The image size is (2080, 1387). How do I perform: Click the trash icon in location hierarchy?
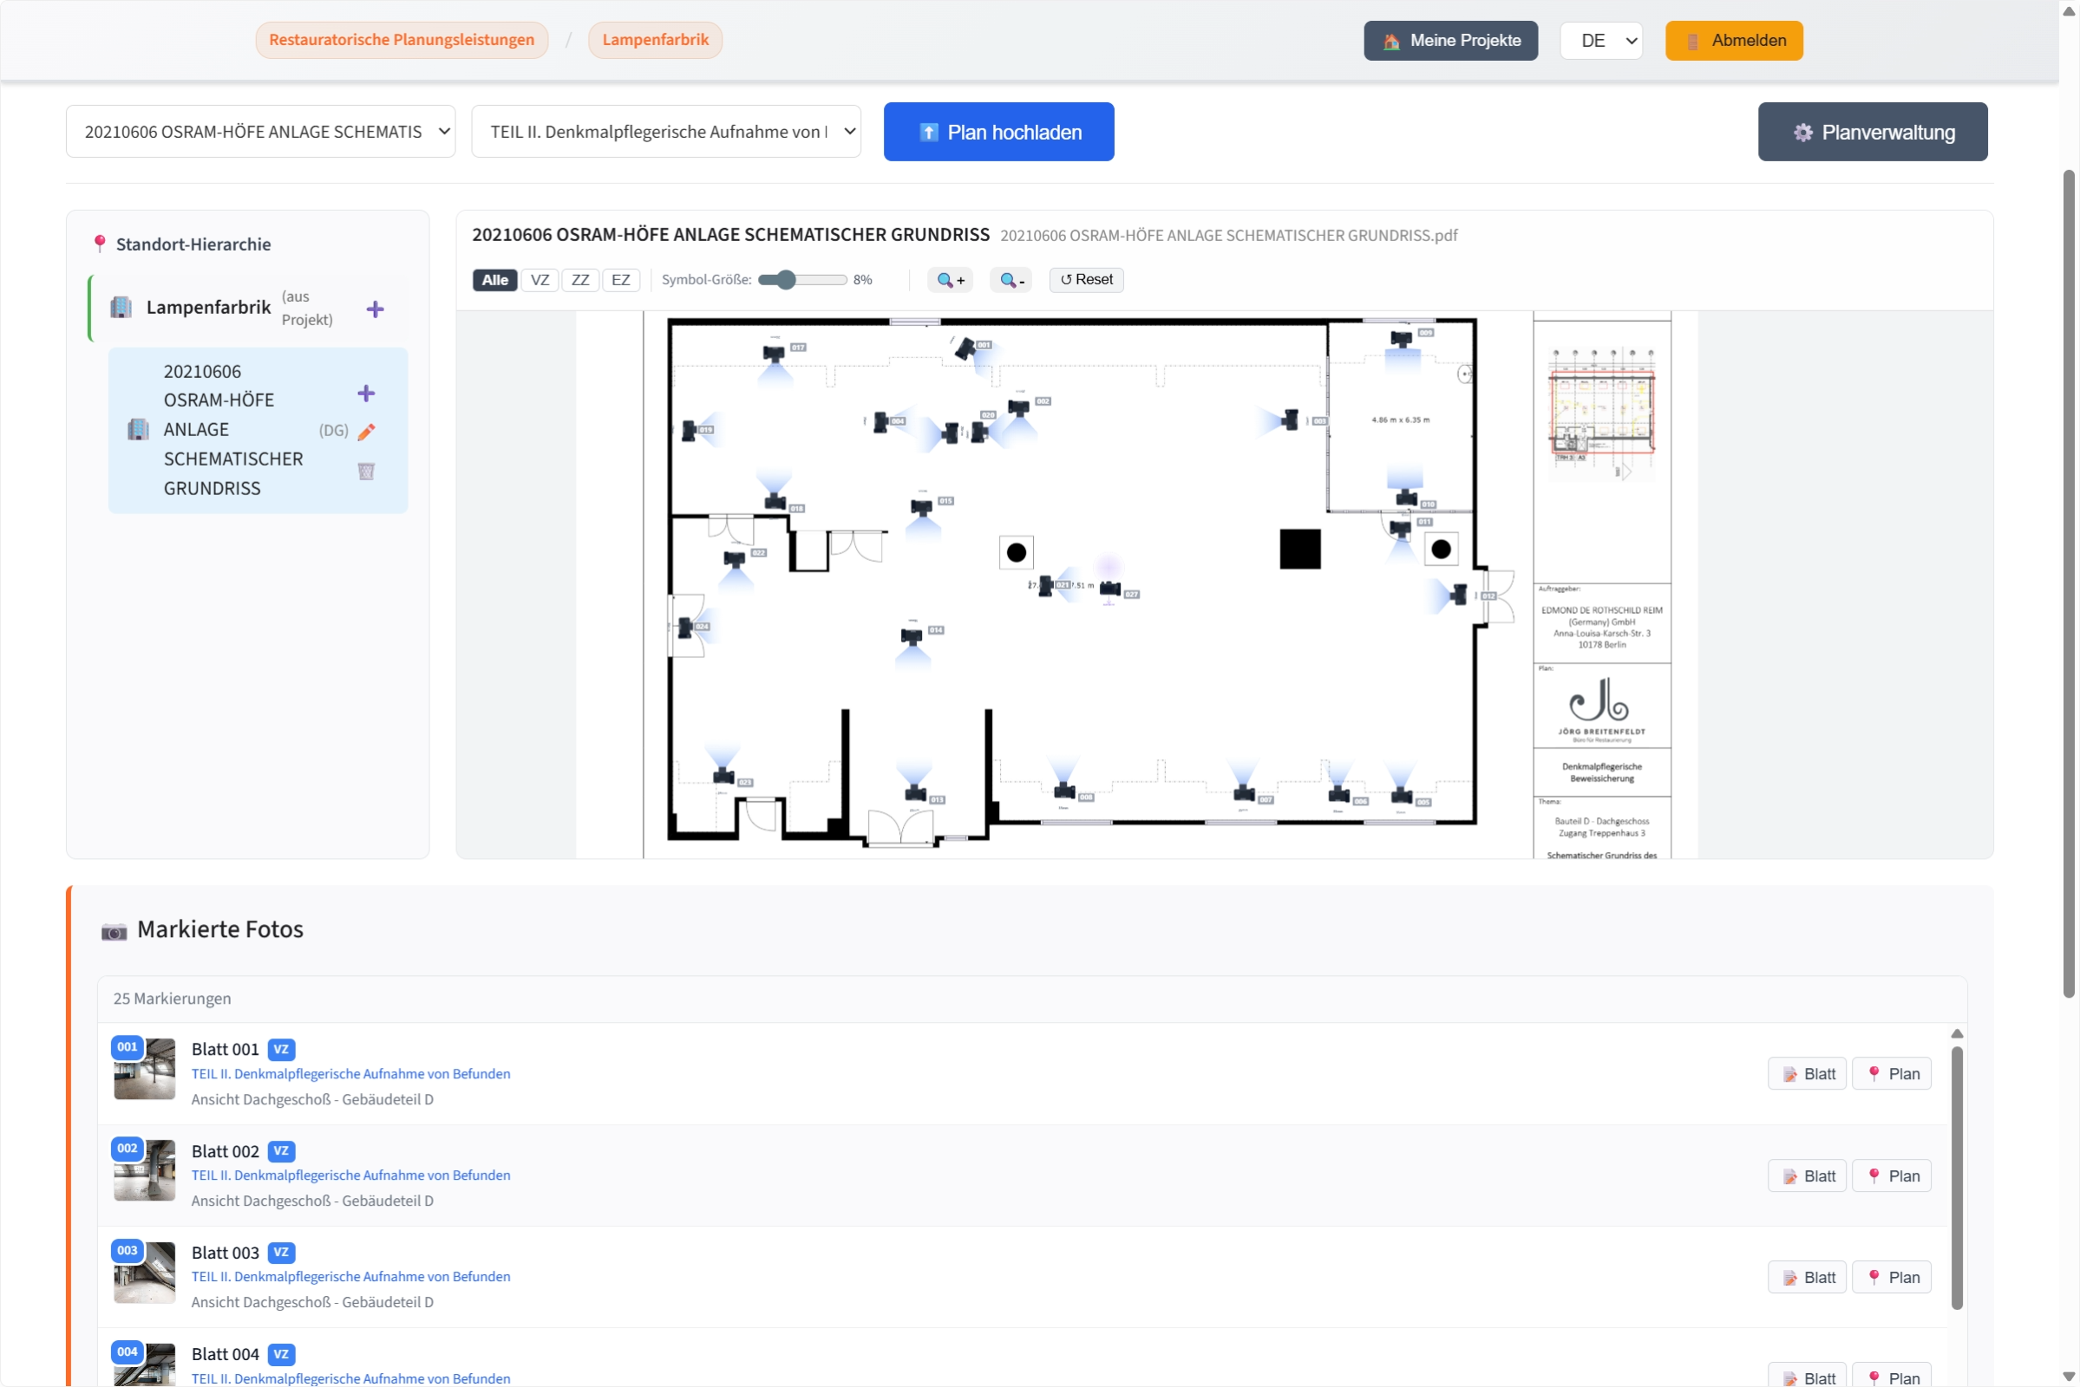click(x=365, y=471)
